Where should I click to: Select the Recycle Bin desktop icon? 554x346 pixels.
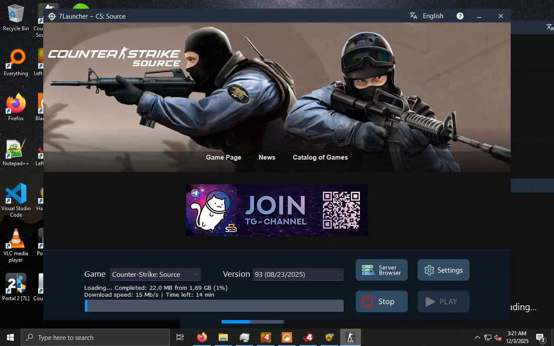coord(16,18)
